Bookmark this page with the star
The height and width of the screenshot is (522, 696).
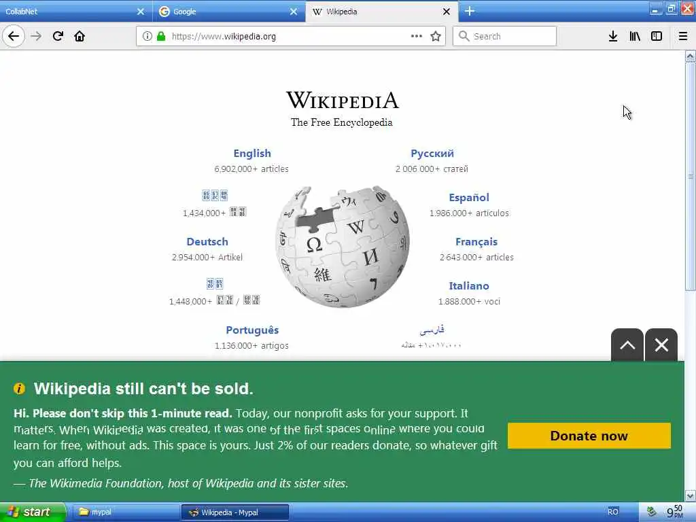436,36
